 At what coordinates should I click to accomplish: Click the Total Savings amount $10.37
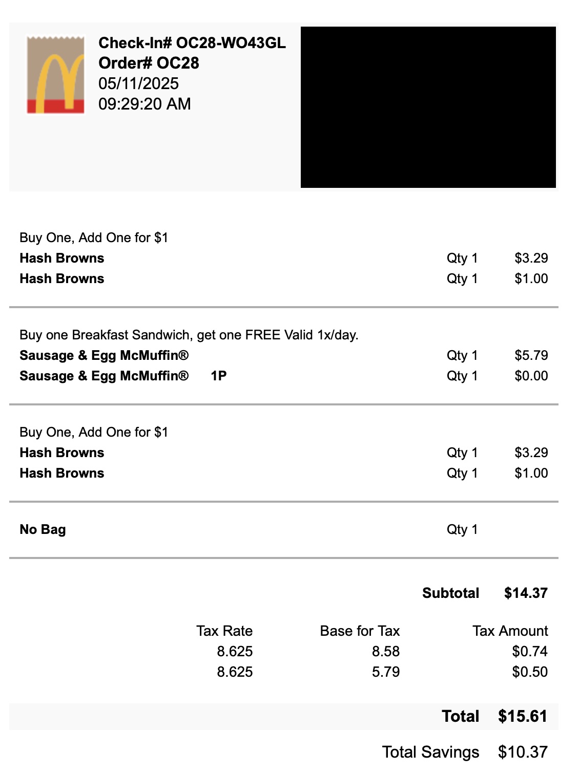pos(523,752)
